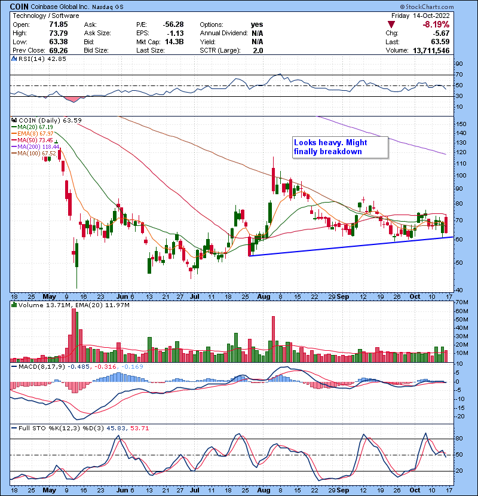Image resolution: width=478 pixels, height=496 pixels.
Task: Click the EMA(8) 67.97 legend entry
Action: (35, 134)
